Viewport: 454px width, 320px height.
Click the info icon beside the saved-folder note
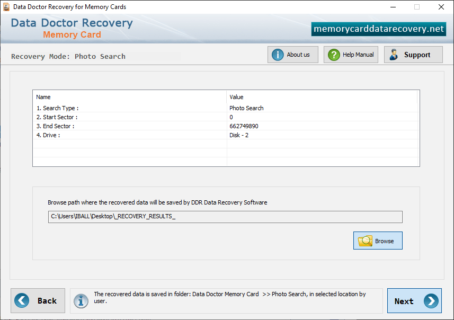coord(81,301)
